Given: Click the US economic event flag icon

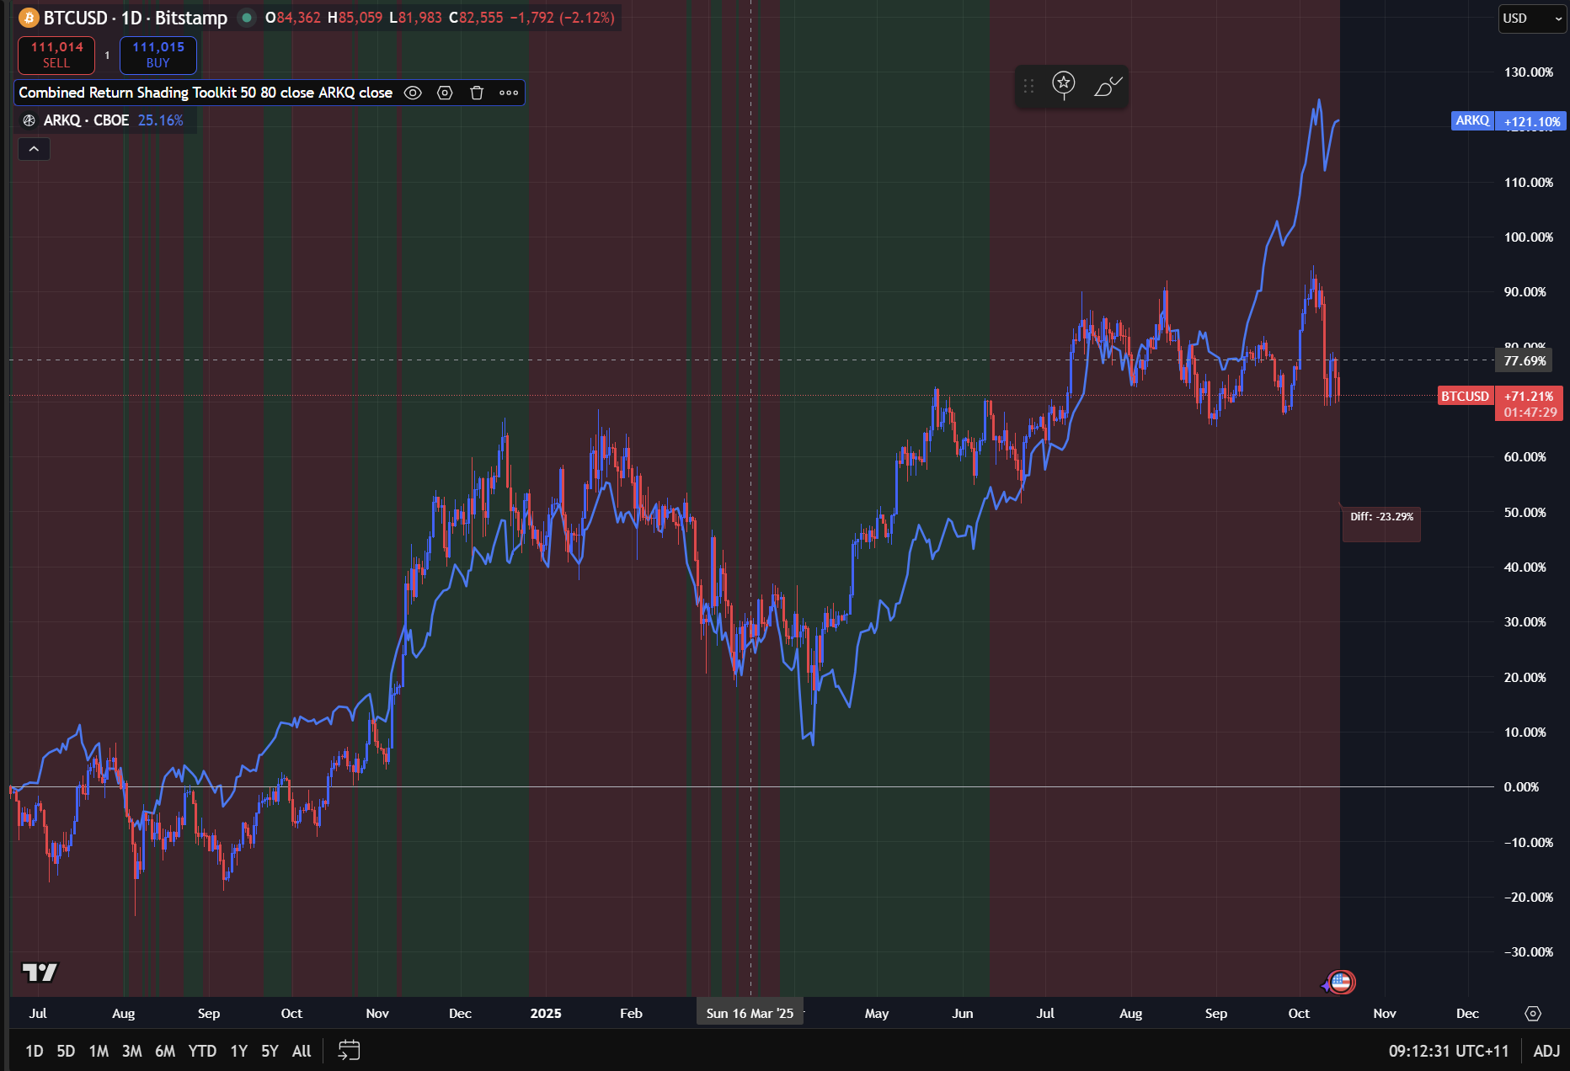Looking at the screenshot, I should (x=1341, y=982).
